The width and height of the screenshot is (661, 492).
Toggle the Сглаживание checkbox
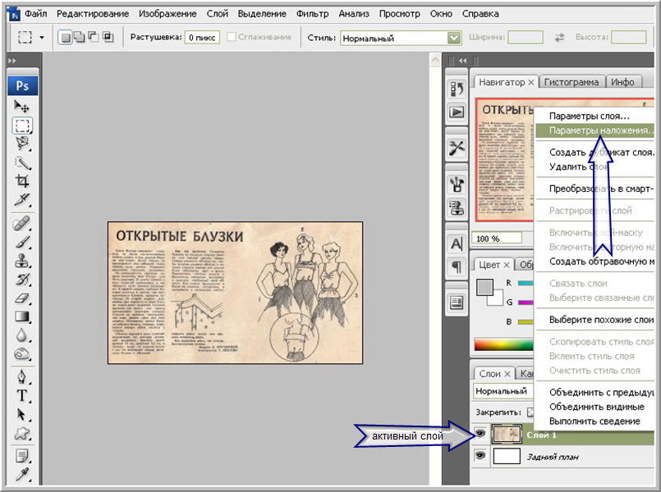(232, 38)
